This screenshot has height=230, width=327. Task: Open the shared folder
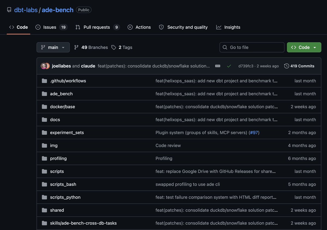pyautogui.click(x=57, y=210)
